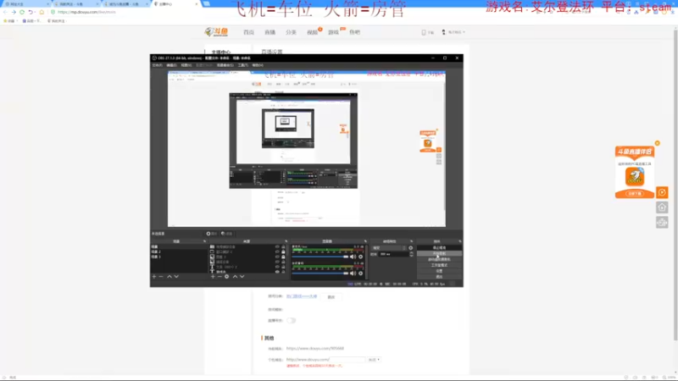Pop out the Audio Mixer dock

click(x=365, y=241)
